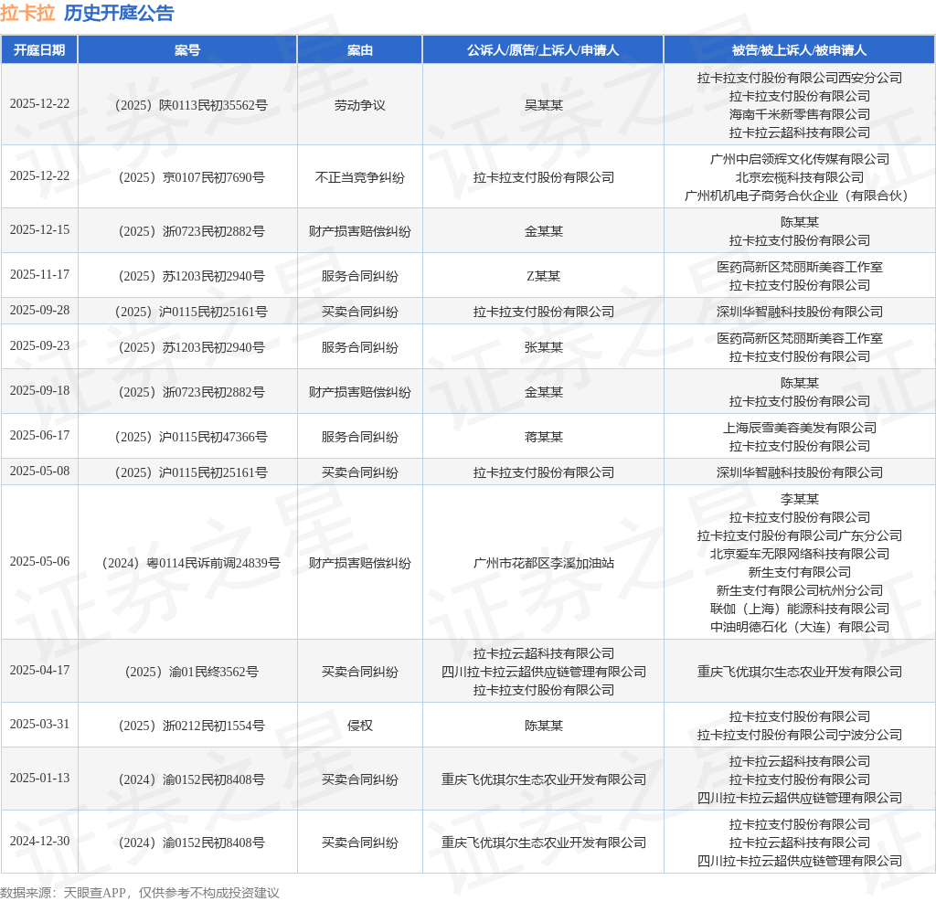Click 广州中启领辉文化传媒有限公司
936x901 pixels.
click(x=799, y=159)
